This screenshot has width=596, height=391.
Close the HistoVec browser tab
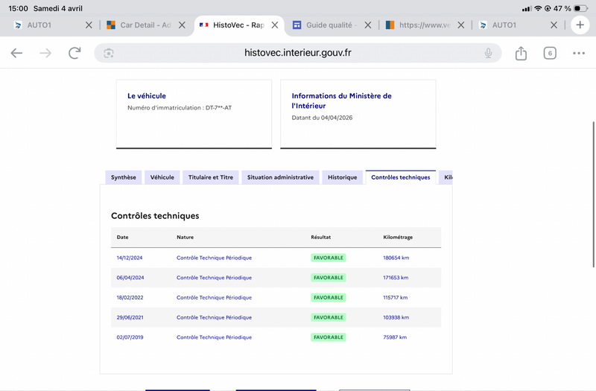275,25
